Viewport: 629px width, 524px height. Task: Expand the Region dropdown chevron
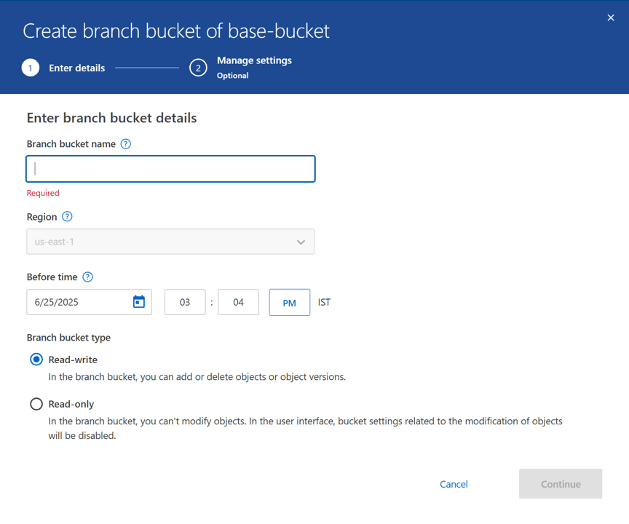301,242
